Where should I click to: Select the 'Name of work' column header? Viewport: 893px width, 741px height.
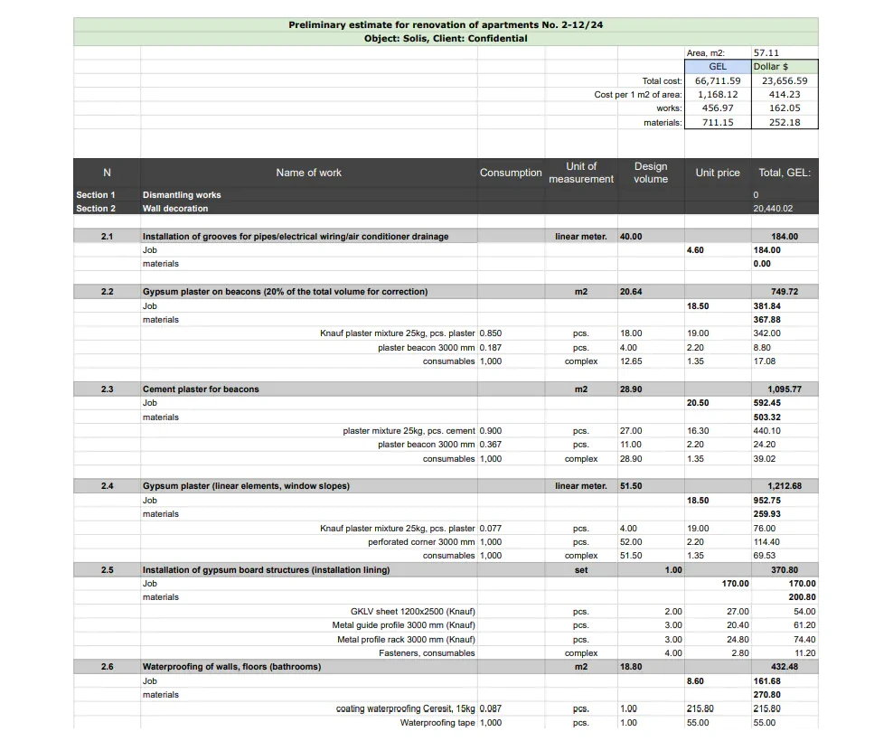[x=307, y=173]
